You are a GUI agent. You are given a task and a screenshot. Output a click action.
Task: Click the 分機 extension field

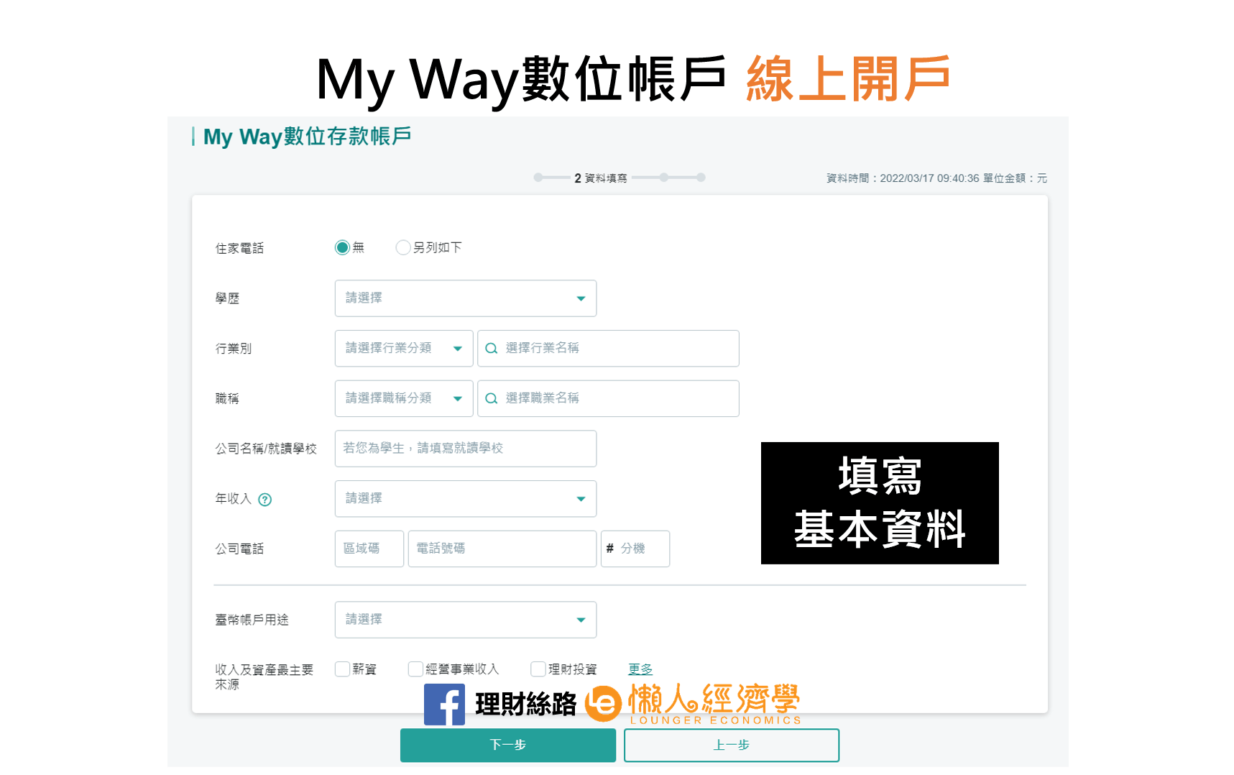click(635, 549)
